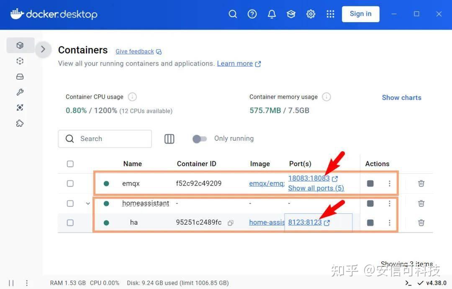Stop the ha container
452x289 pixels.
pos(370,223)
